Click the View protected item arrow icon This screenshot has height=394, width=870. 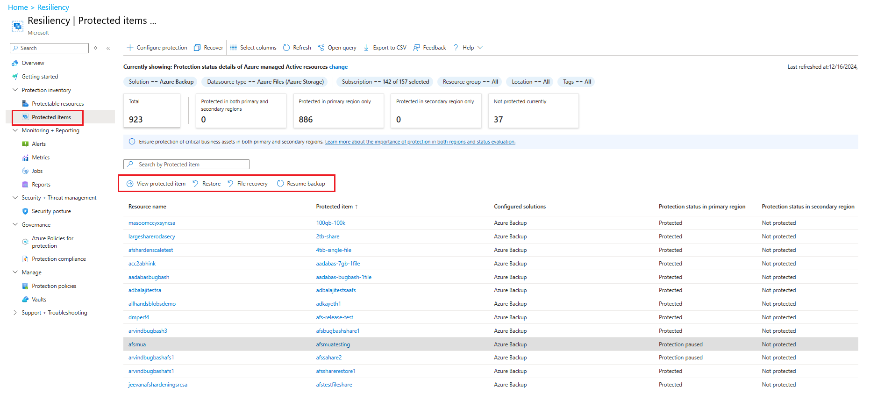point(130,184)
